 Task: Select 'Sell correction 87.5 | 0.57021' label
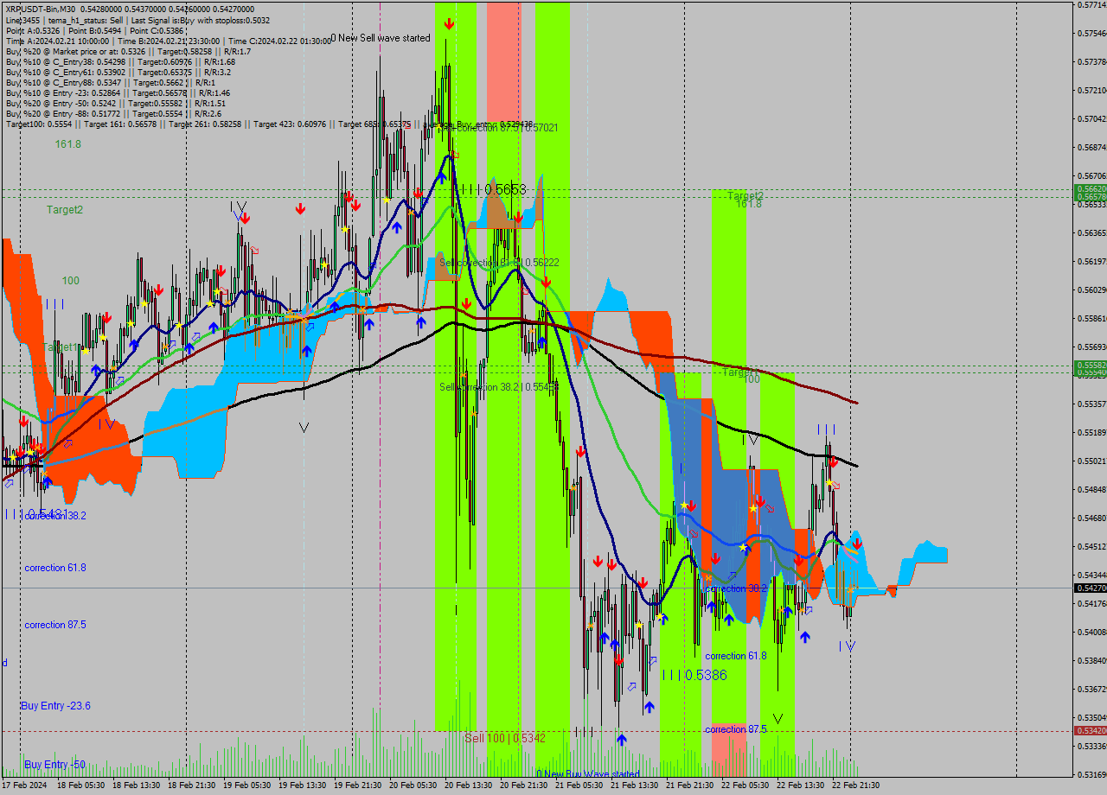498,128
